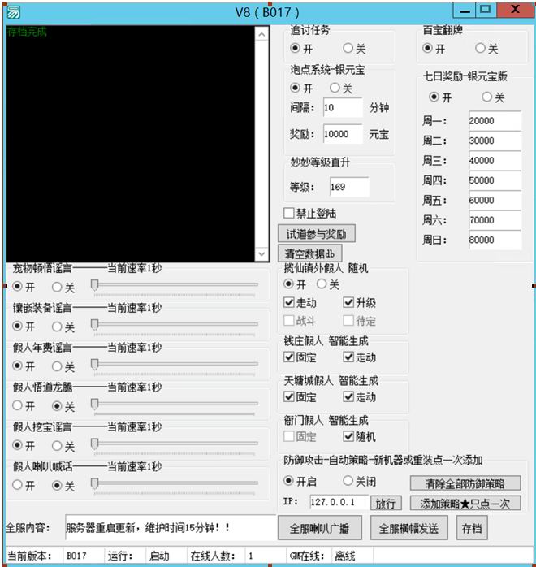Click the scroll-down arrow in the log panel

(261, 254)
